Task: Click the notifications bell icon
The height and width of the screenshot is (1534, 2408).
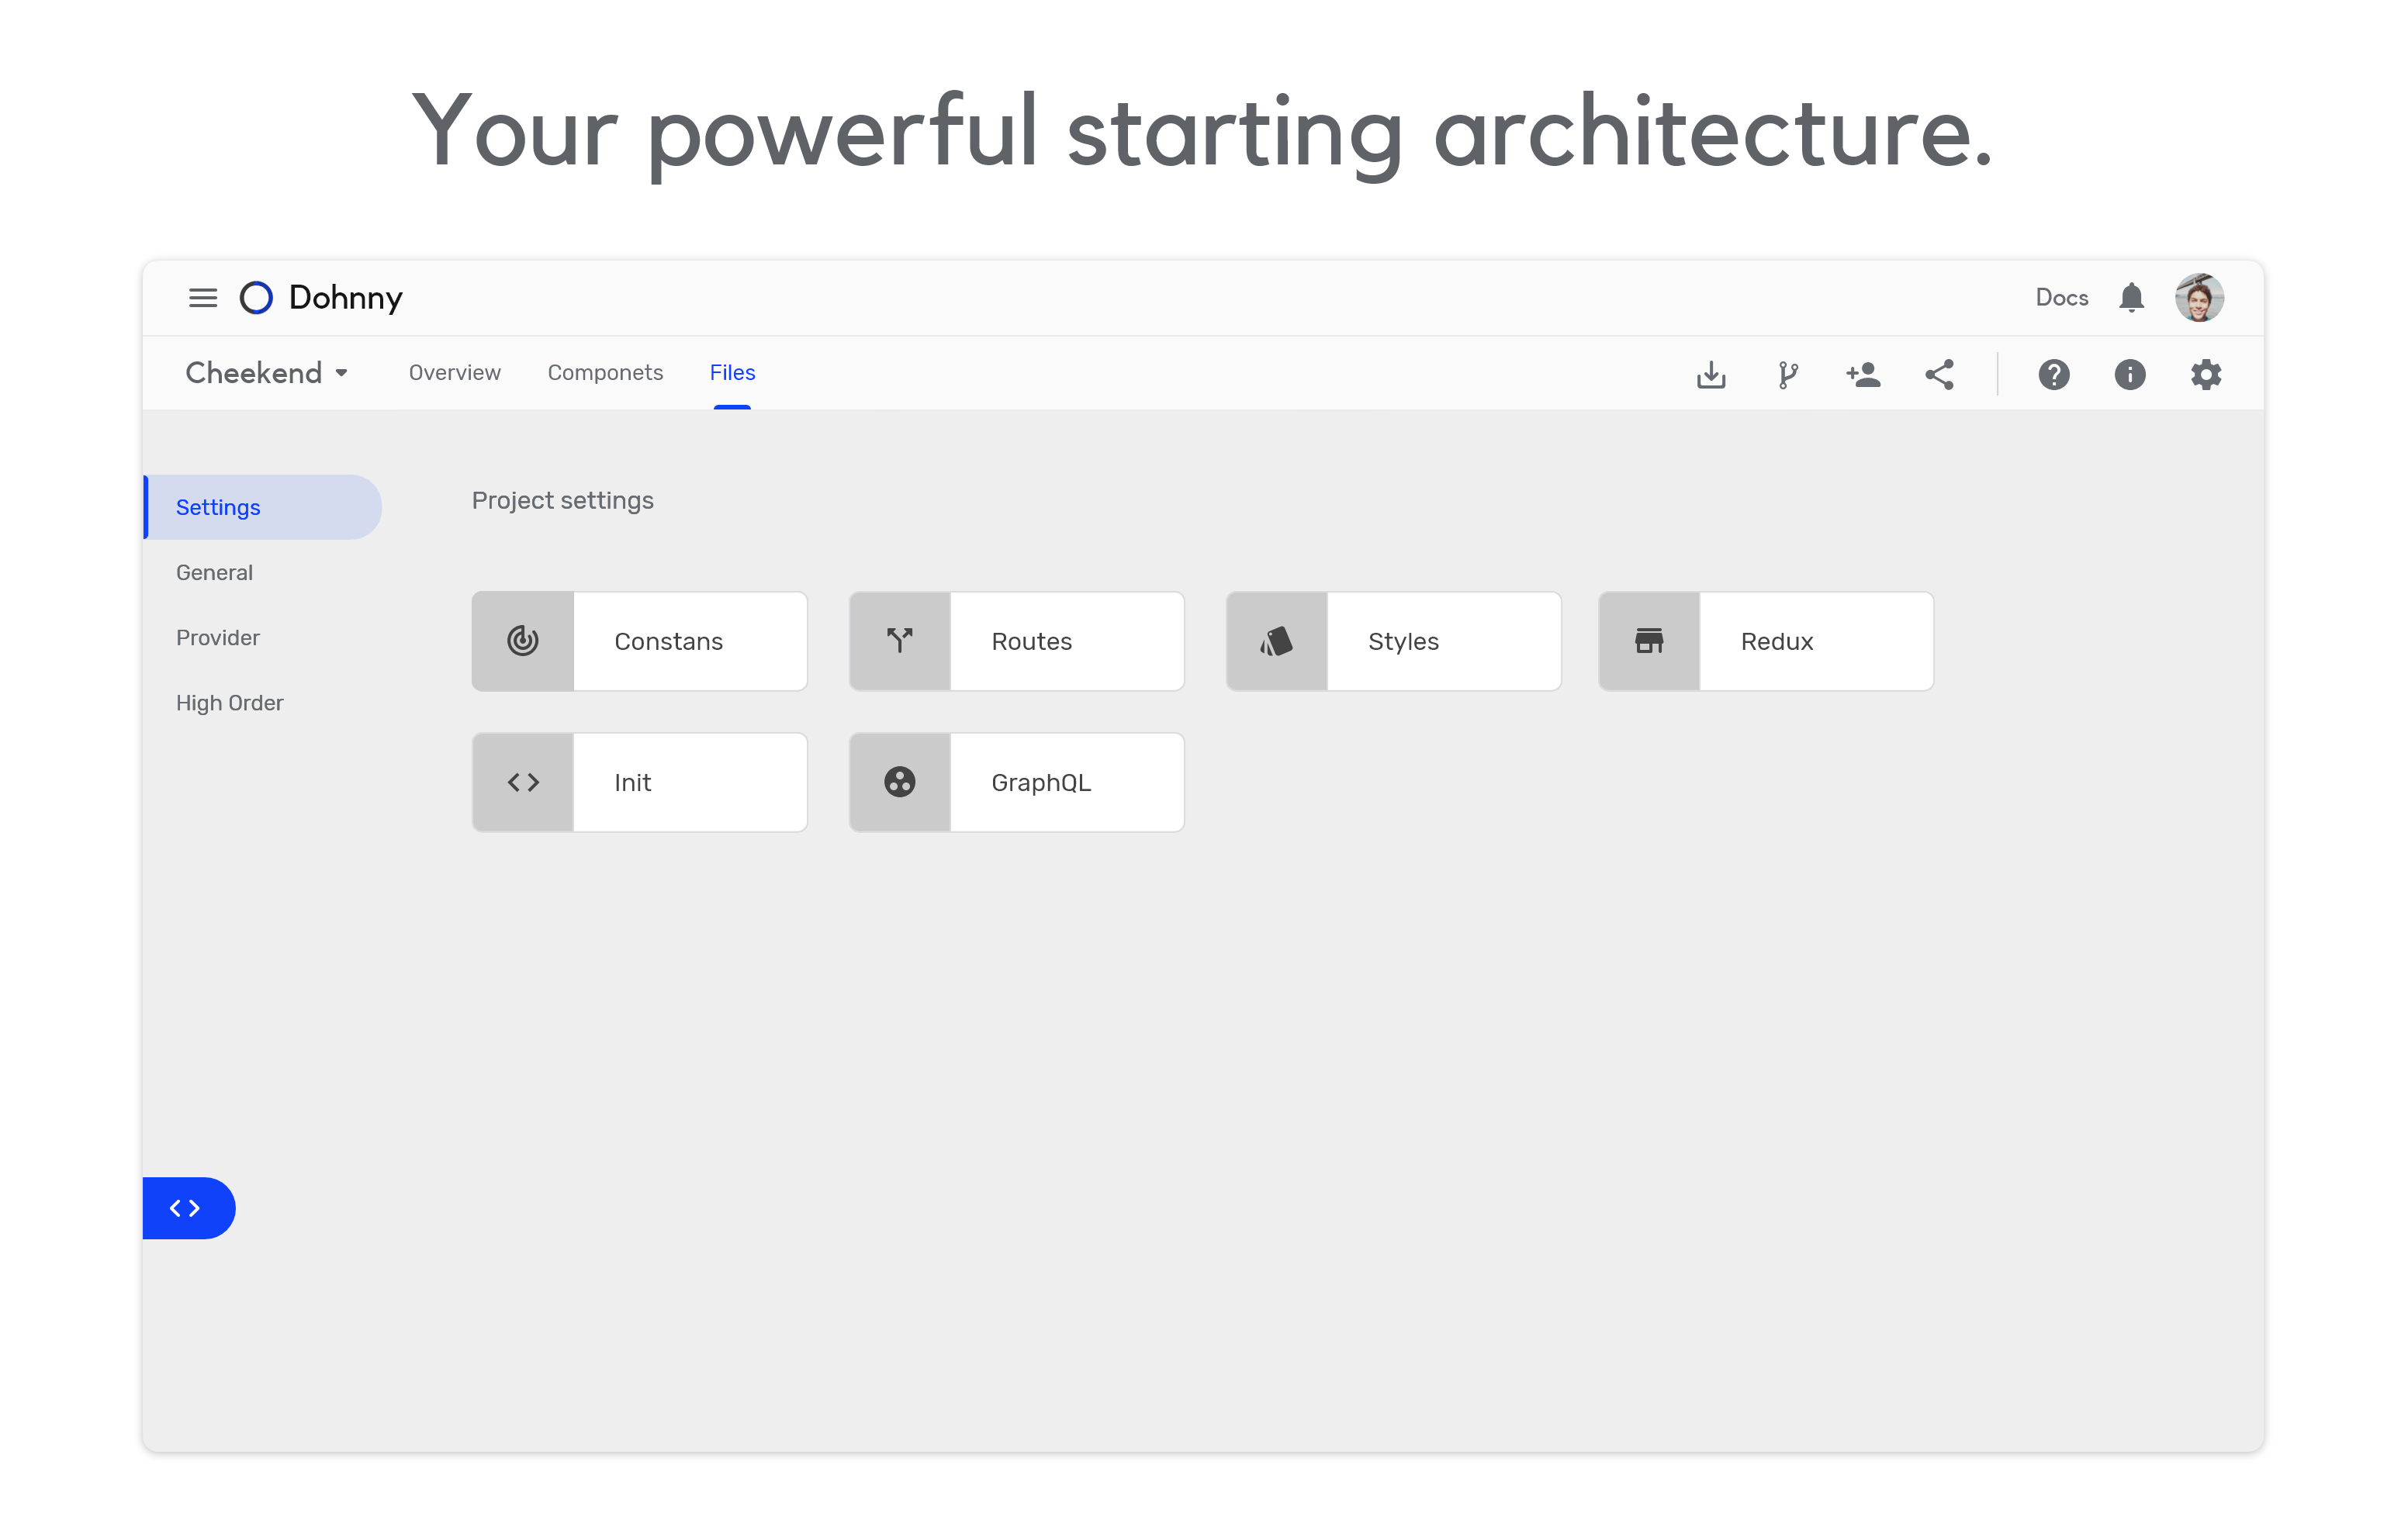Action: tap(2131, 298)
